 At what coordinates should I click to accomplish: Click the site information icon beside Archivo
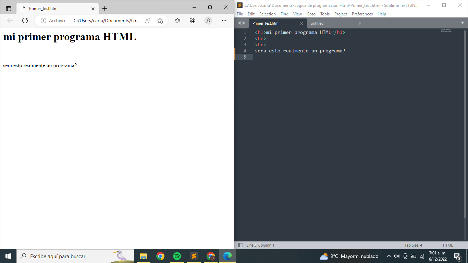pos(44,21)
